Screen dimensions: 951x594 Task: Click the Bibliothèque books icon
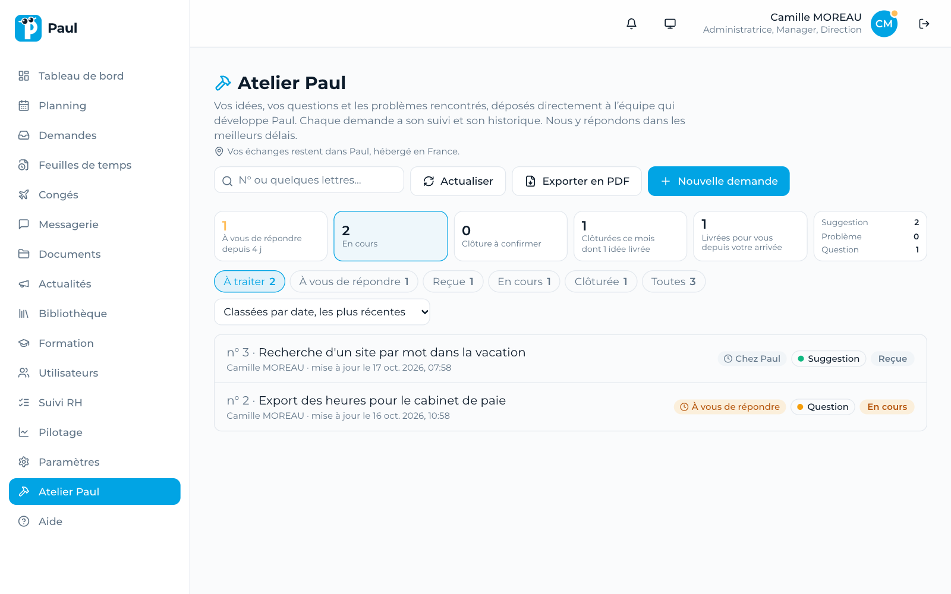click(24, 314)
